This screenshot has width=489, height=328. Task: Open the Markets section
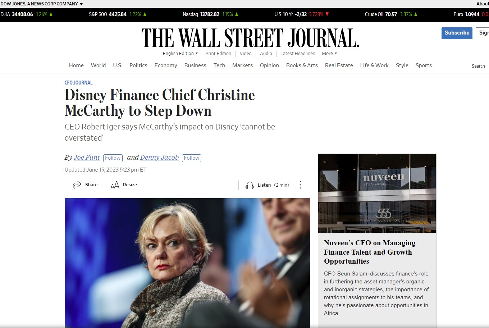click(x=242, y=65)
